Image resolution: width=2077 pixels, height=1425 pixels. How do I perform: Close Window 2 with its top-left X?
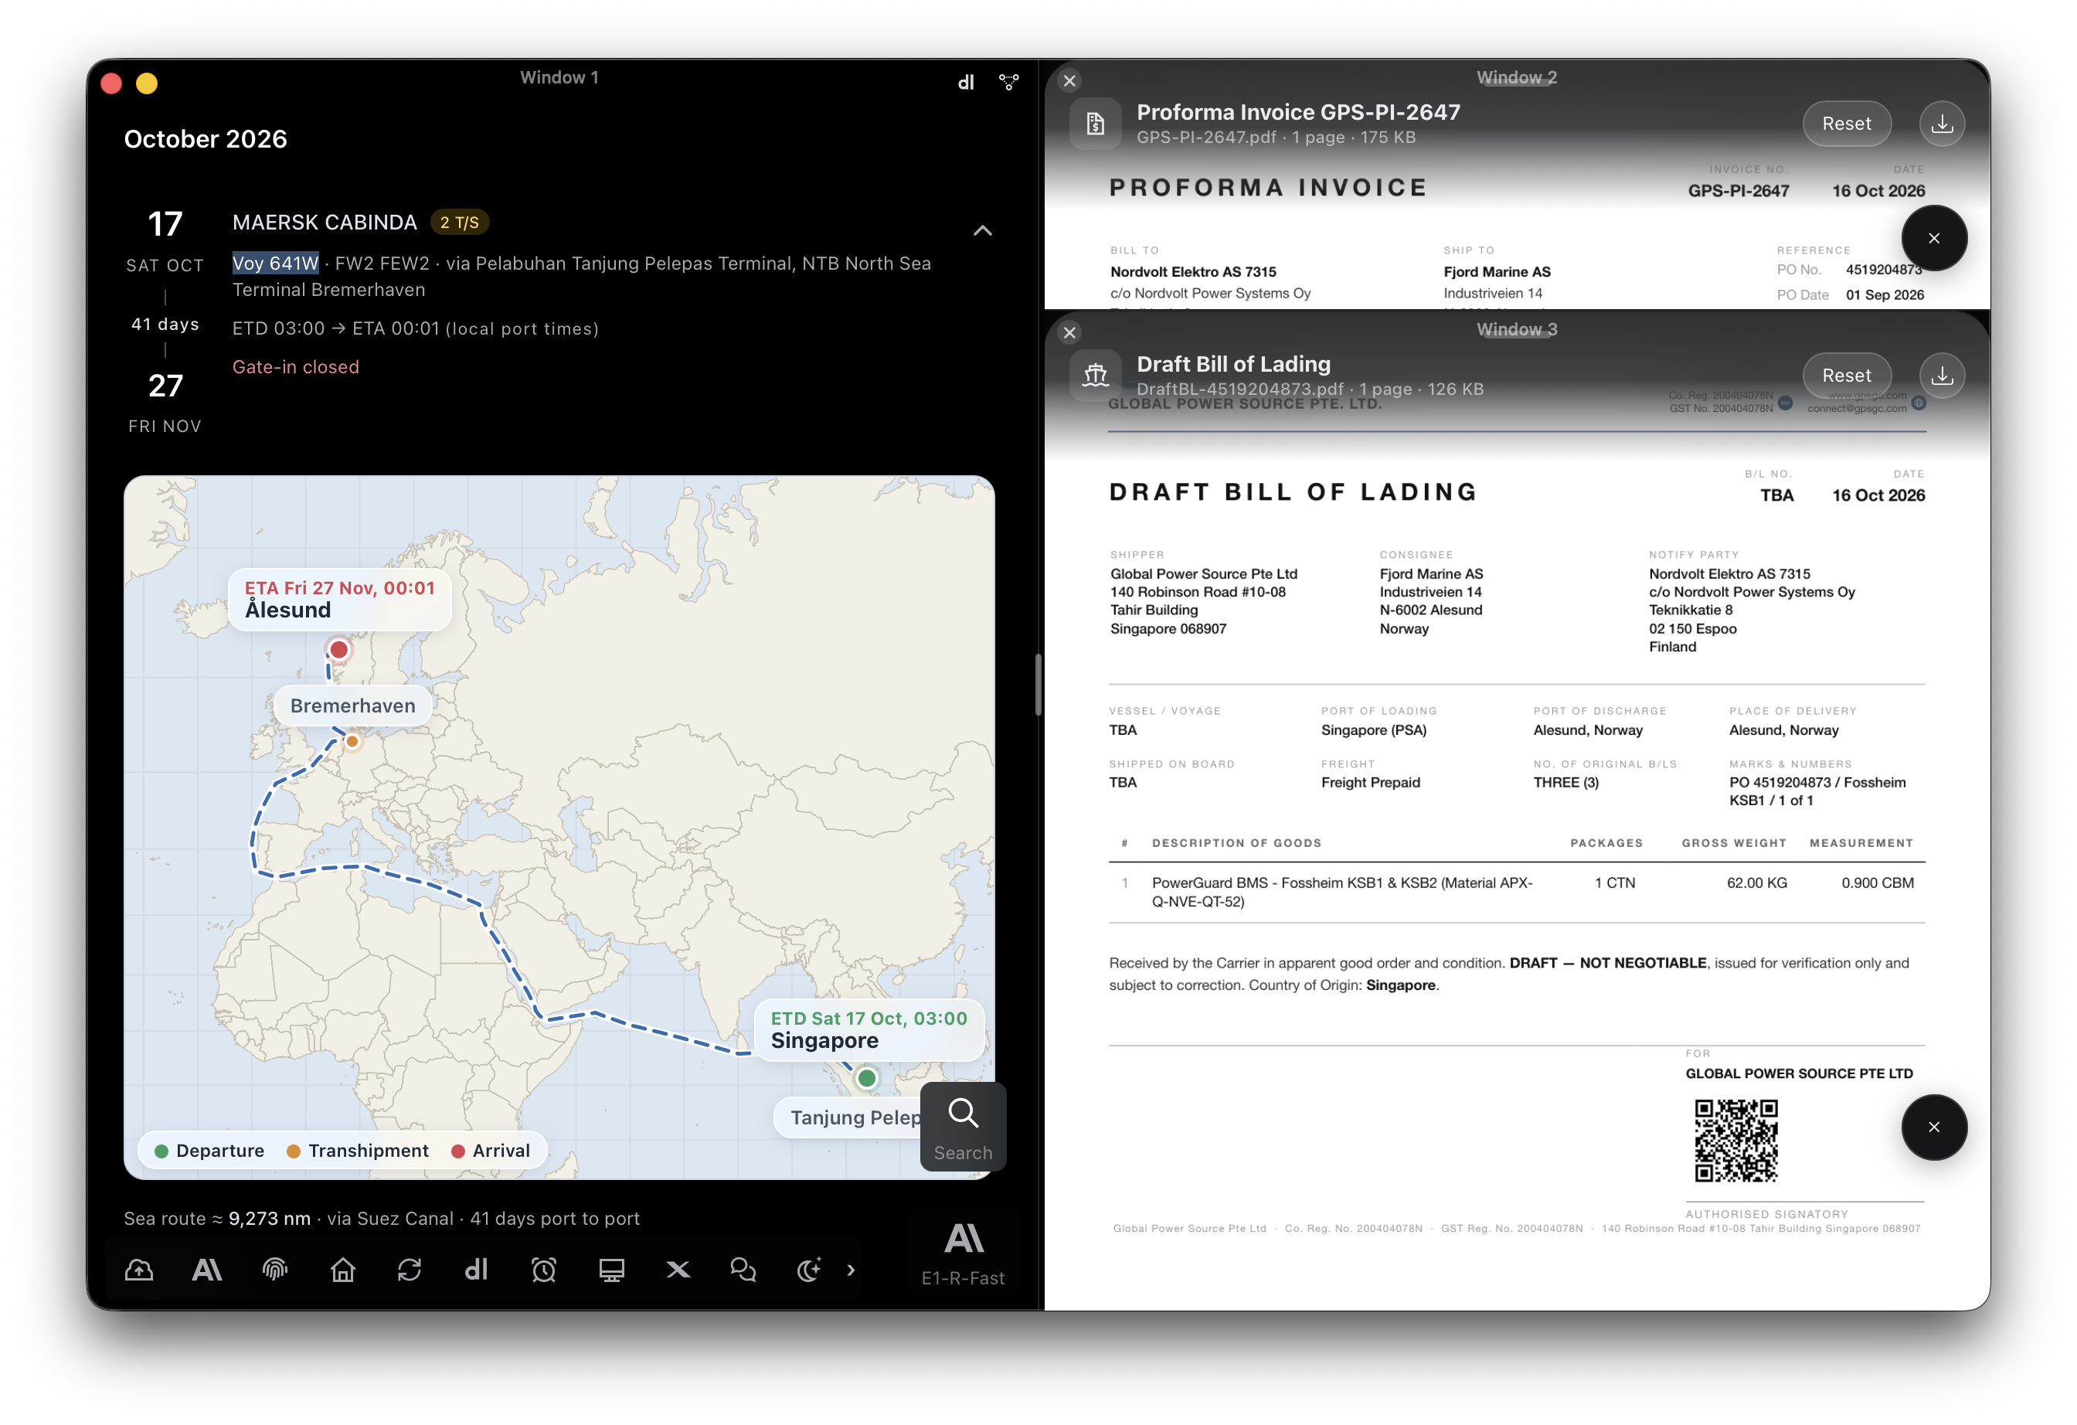1069,80
